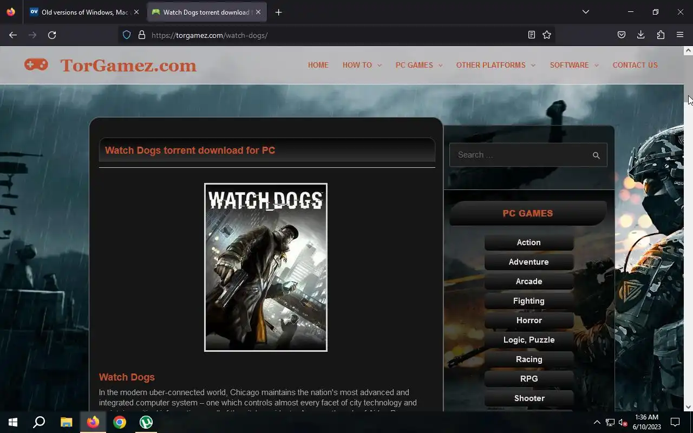Open uTorrent from the taskbar
Image resolution: width=693 pixels, height=433 pixels.
pyautogui.click(x=146, y=422)
